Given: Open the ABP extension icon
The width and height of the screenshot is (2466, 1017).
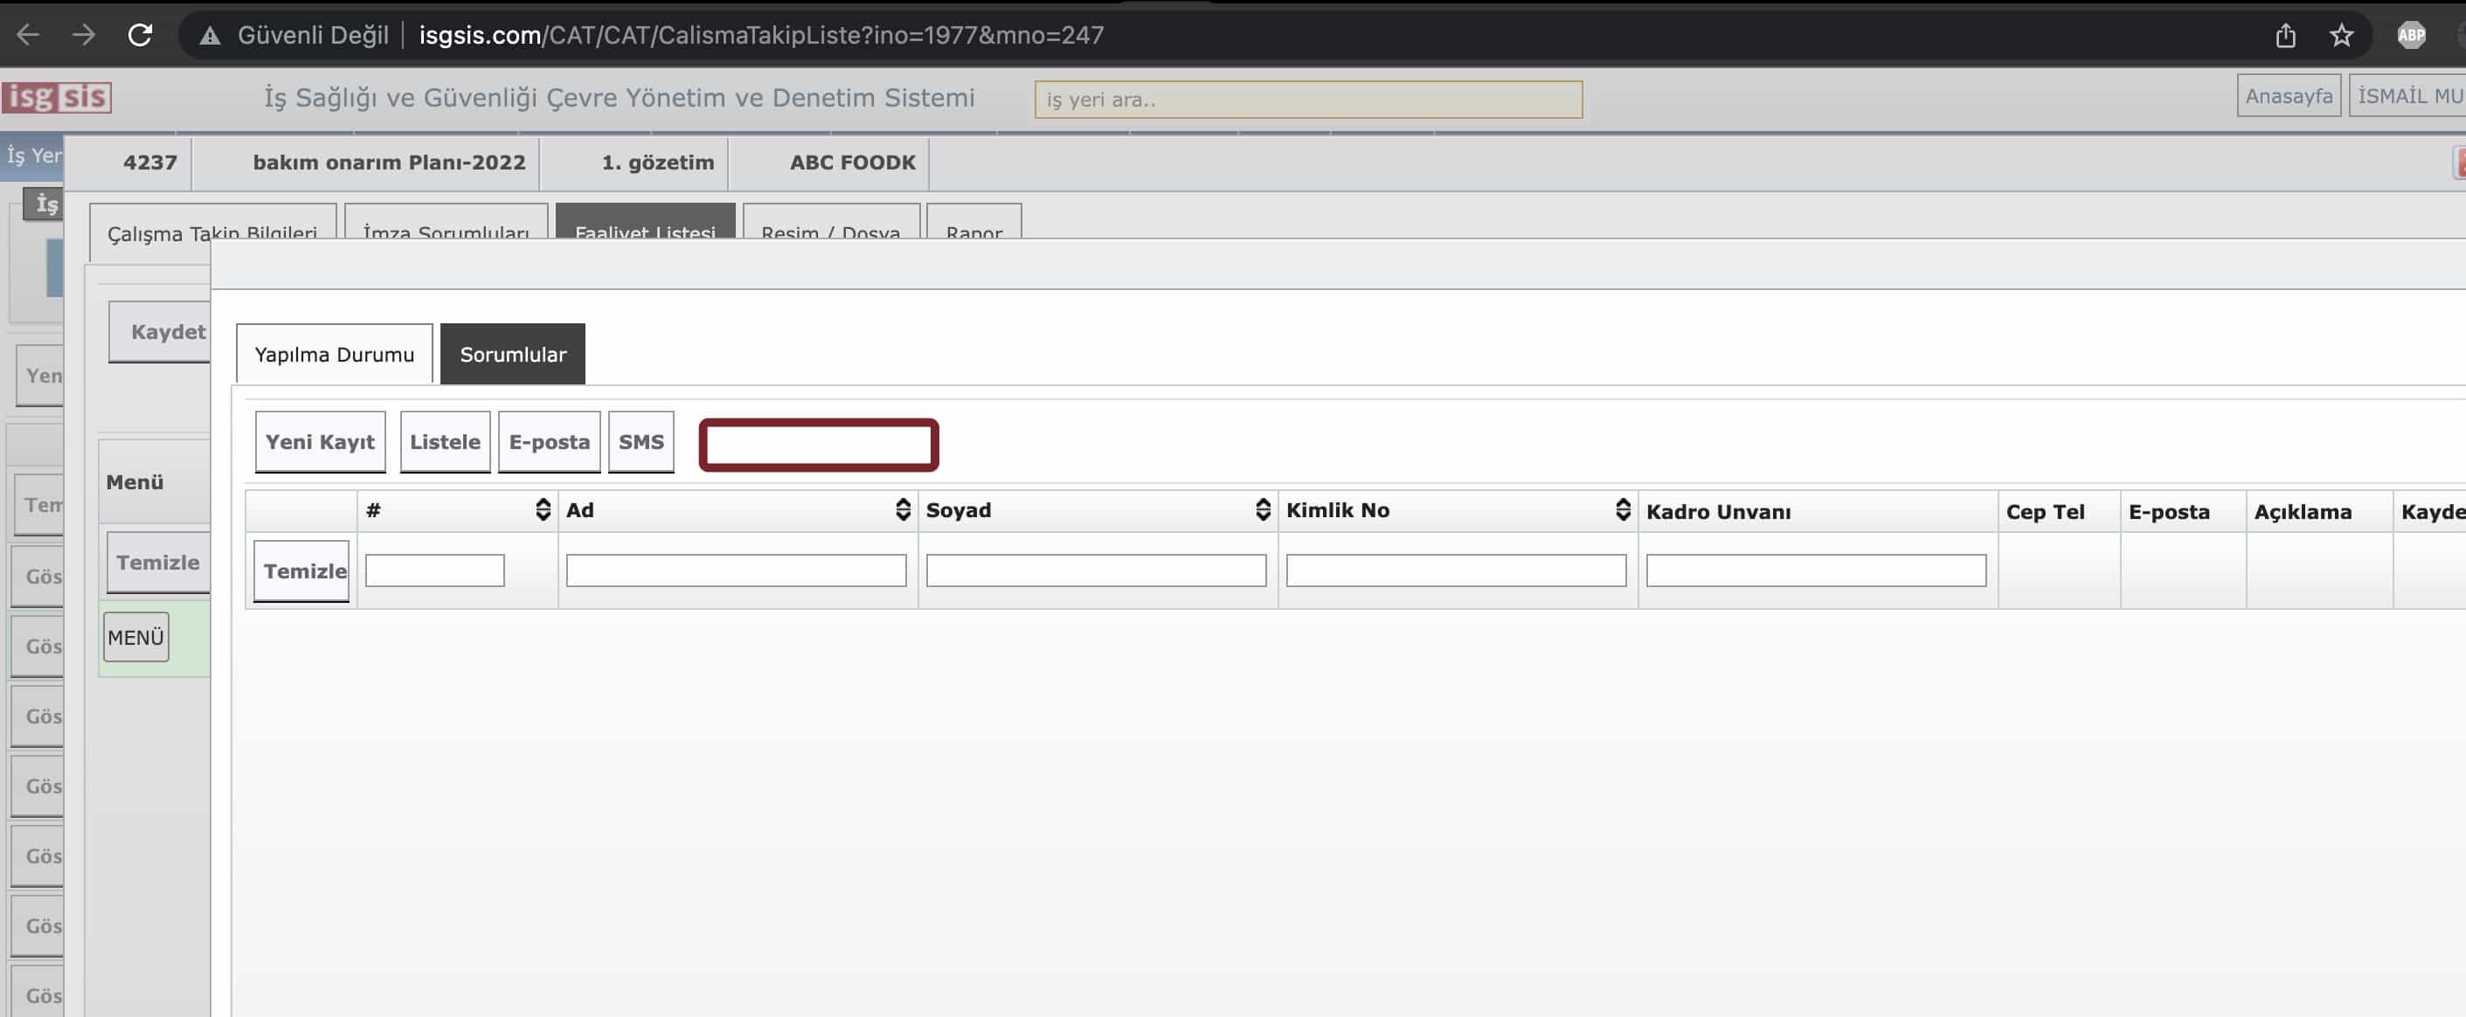Looking at the screenshot, I should [2410, 36].
